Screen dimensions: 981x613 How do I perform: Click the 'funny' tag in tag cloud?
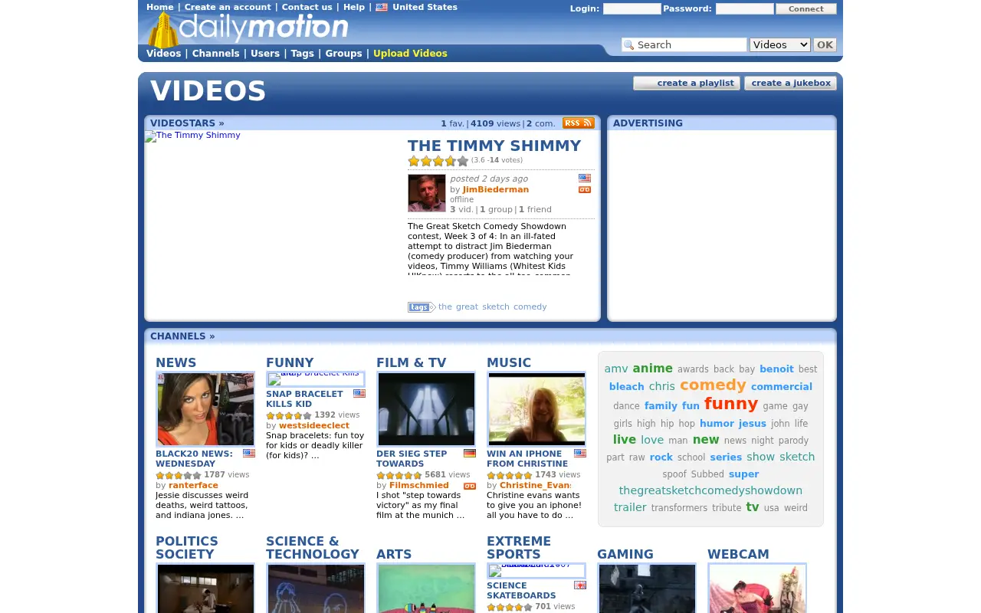(731, 404)
